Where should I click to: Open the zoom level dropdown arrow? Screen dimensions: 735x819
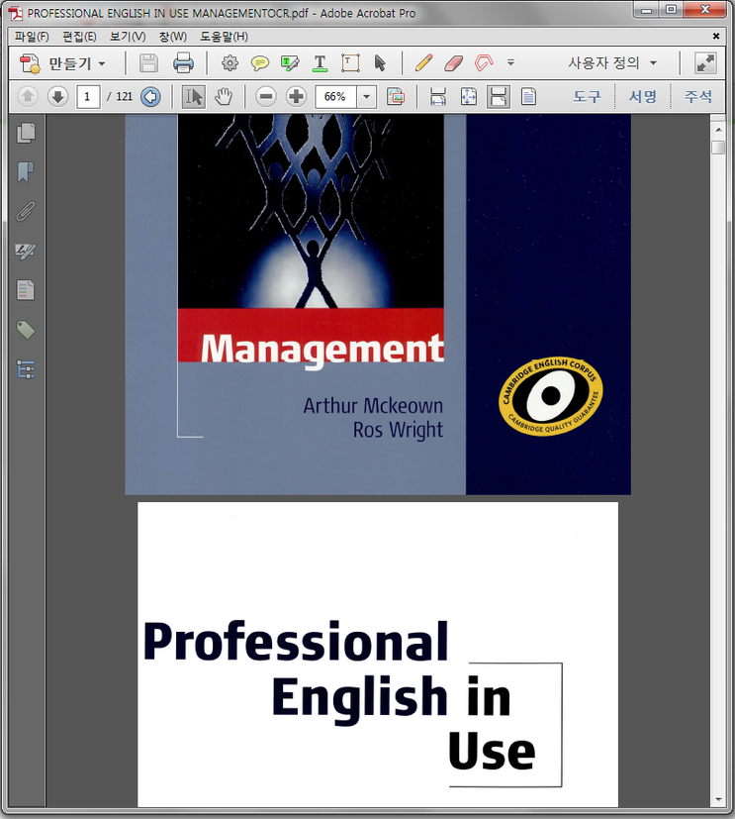point(367,97)
